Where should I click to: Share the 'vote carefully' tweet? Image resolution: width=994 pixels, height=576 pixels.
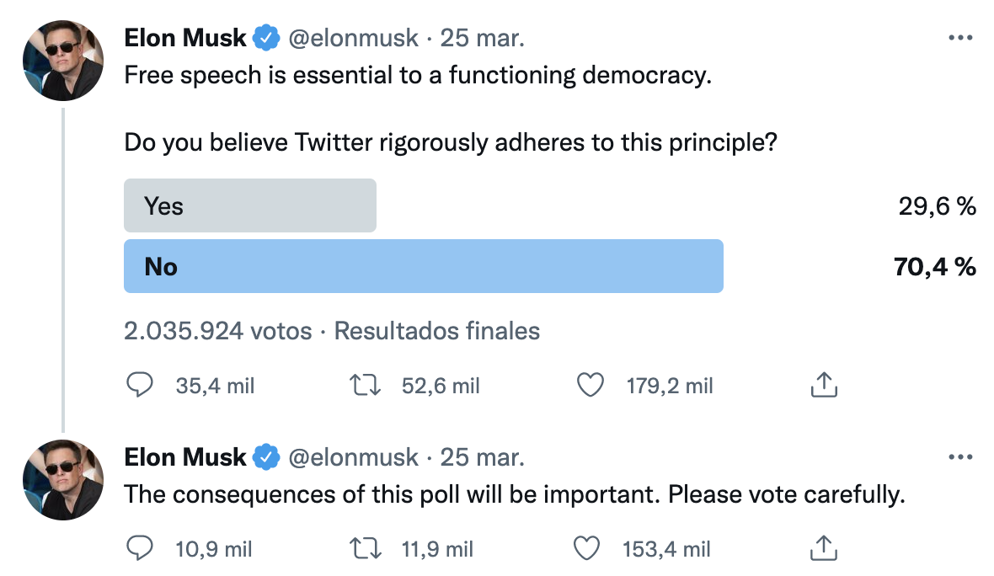(x=823, y=549)
